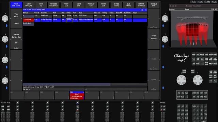
Task: Click the GRAND master fader
Action: point(3,117)
